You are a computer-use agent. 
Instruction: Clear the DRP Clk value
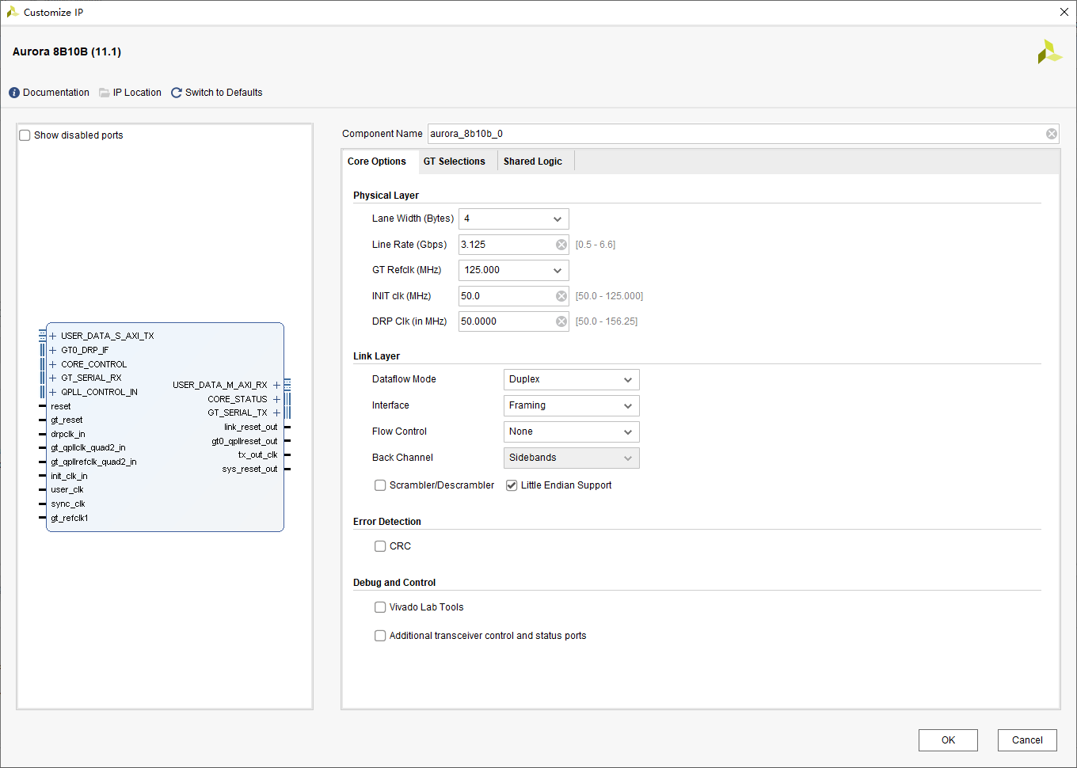click(x=561, y=321)
